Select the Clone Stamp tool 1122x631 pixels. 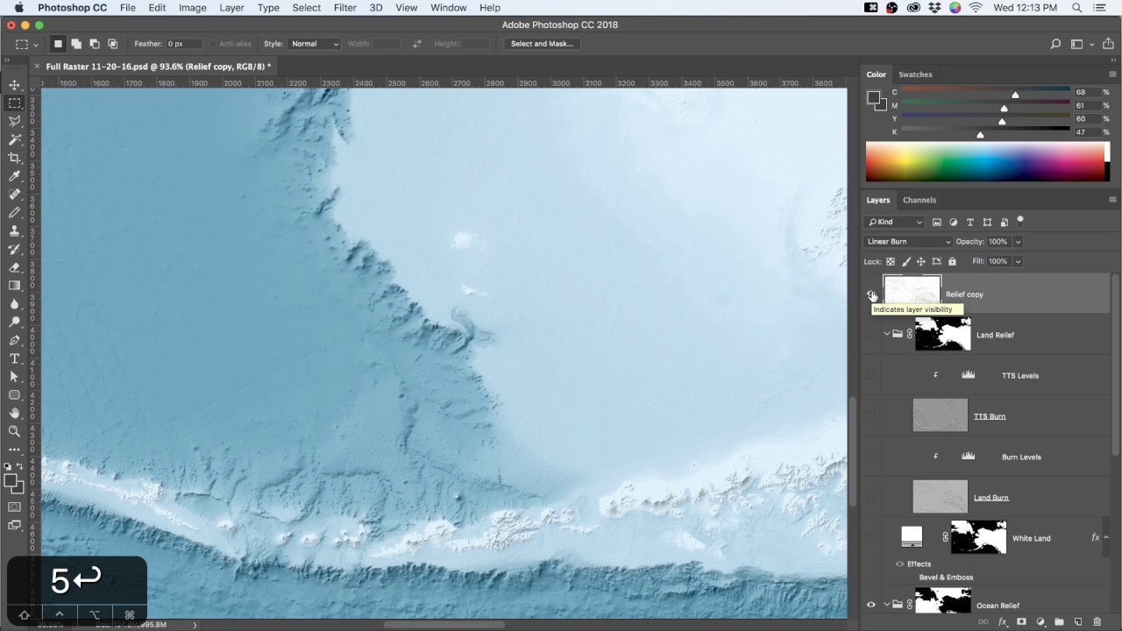pyautogui.click(x=14, y=231)
